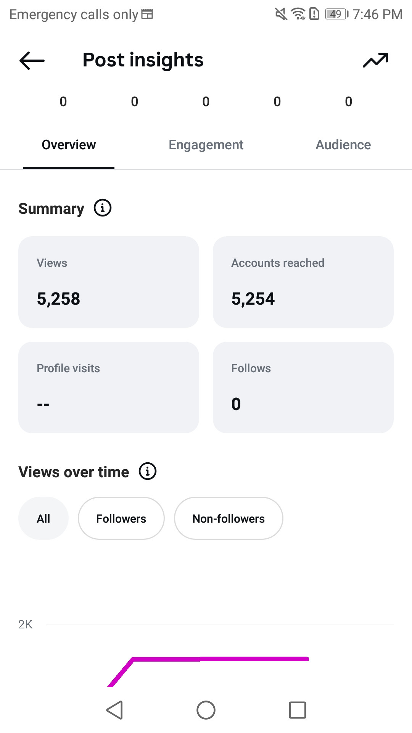The image size is (412, 733).
Task: Open the Accounts reached card
Action: point(303,282)
